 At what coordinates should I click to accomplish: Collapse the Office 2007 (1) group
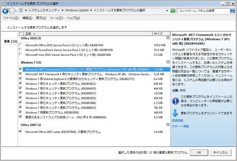[x=168, y=124]
